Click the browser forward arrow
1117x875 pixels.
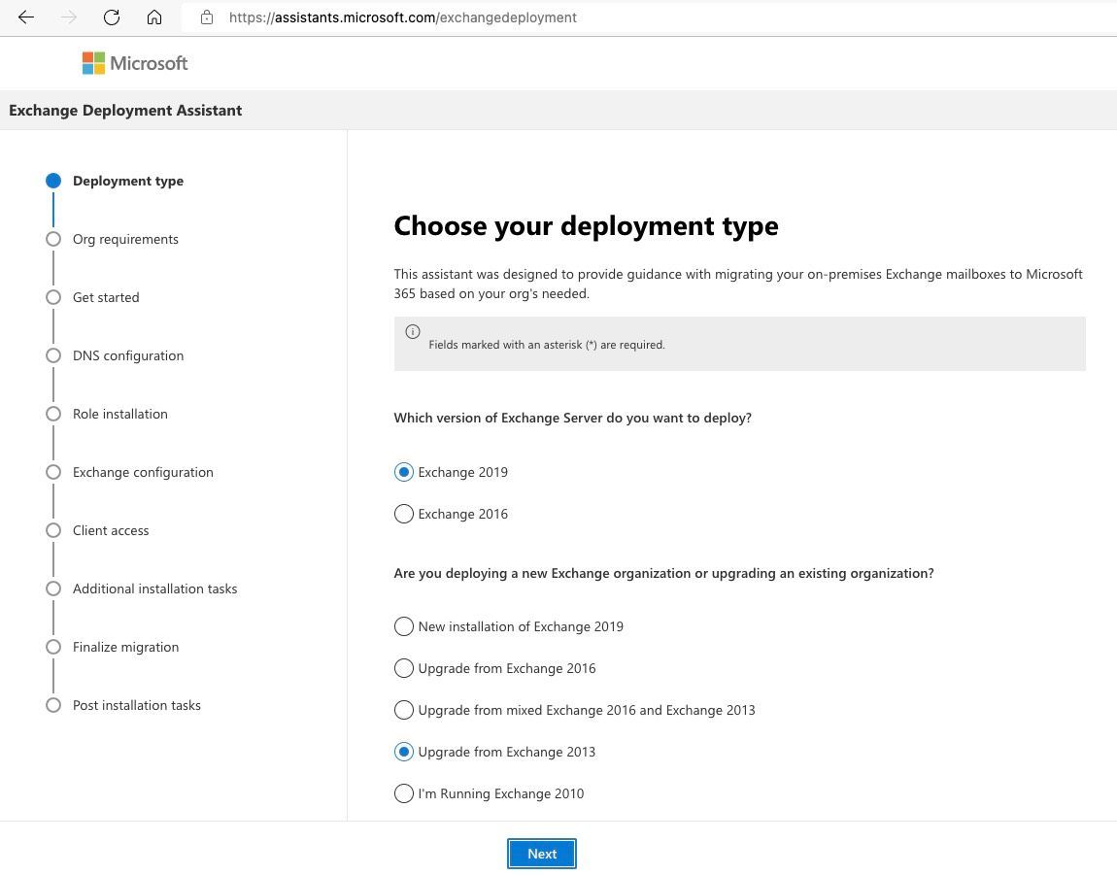click(69, 17)
